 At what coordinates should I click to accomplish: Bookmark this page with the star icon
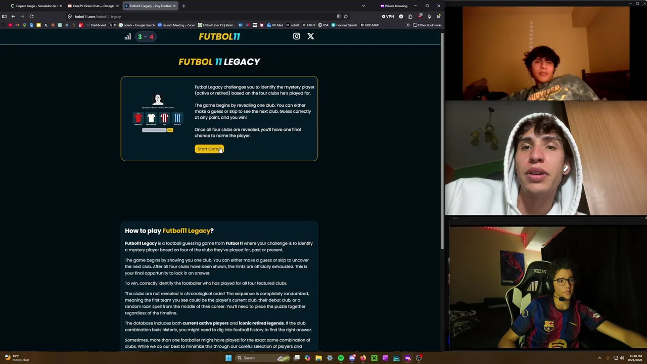(x=346, y=16)
